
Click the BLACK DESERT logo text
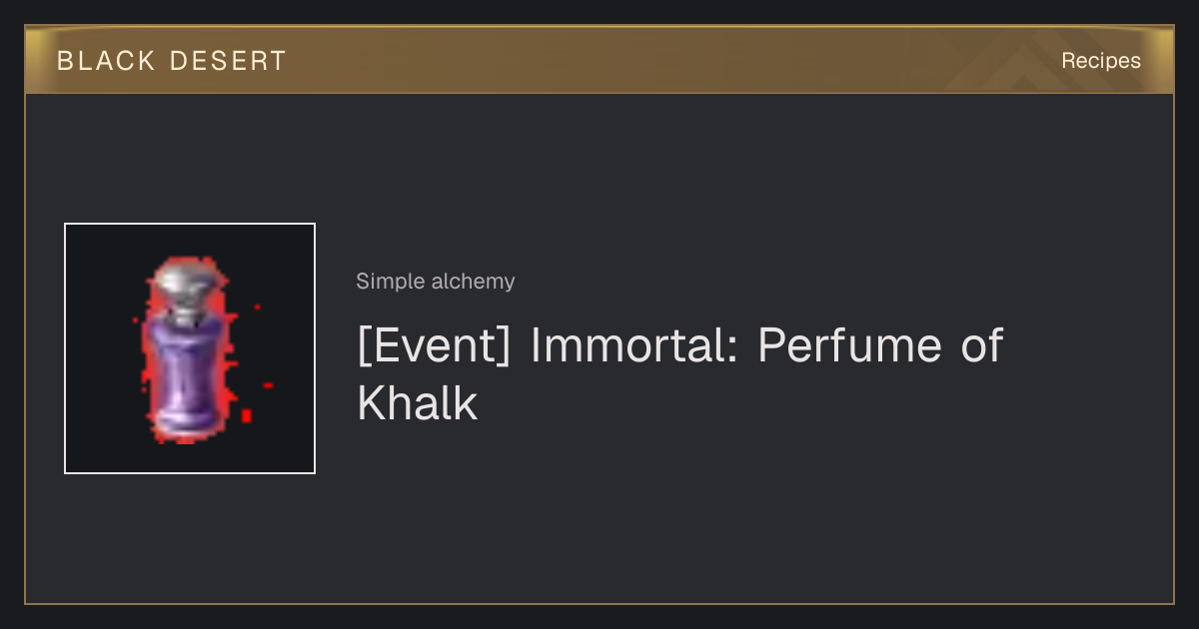pos(172,61)
